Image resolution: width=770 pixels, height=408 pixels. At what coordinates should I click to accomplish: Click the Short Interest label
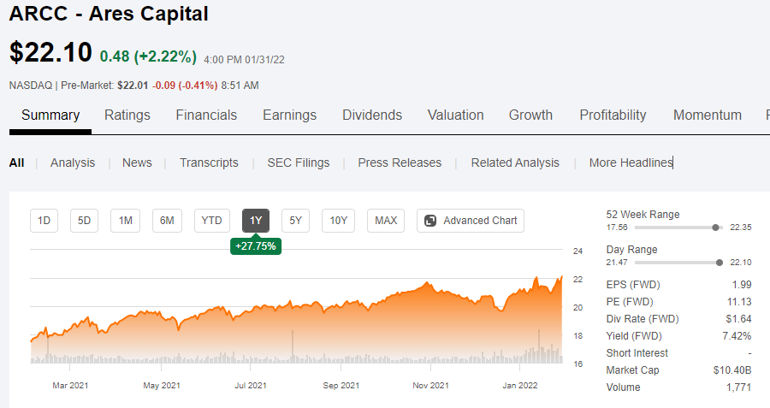[637, 353]
